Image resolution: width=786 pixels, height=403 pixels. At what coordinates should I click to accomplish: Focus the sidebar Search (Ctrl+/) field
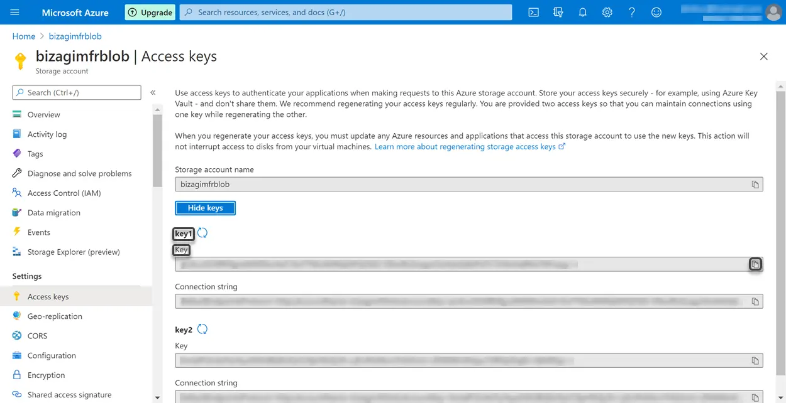pyautogui.click(x=77, y=92)
